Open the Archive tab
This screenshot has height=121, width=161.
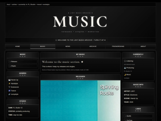[x=93, y=46]
